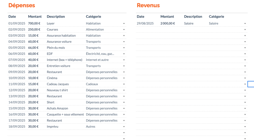Click Description header in Dépenses table
The height and width of the screenshot is (140, 254).
[56, 17]
